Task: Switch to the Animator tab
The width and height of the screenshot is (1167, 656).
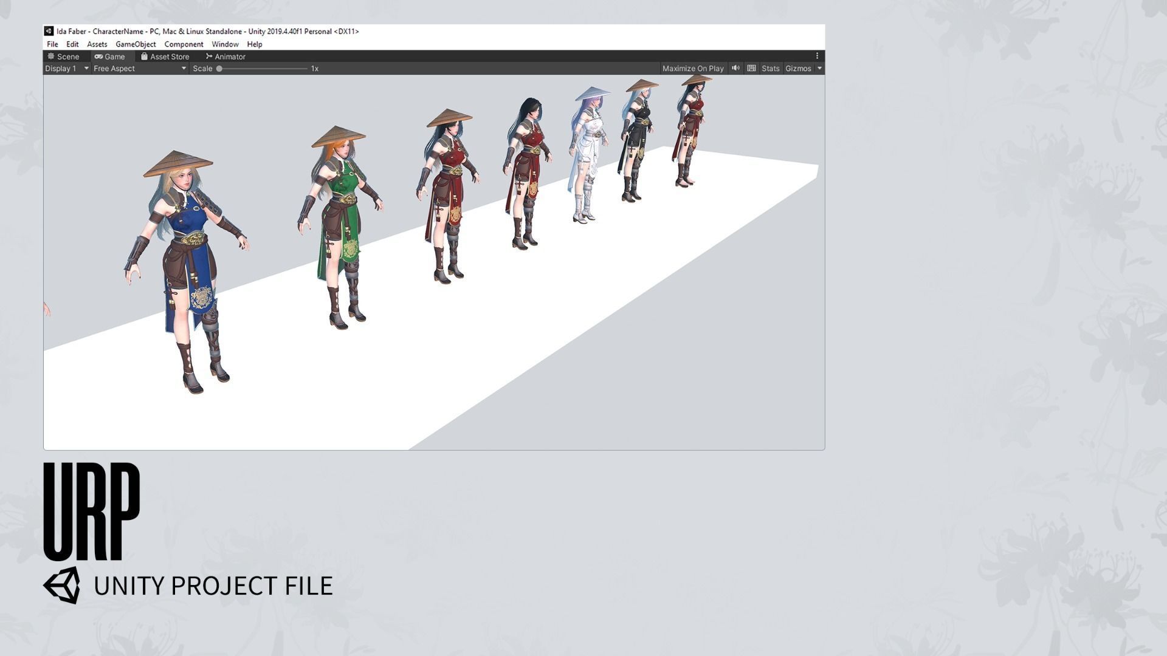Action: tap(225, 56)
